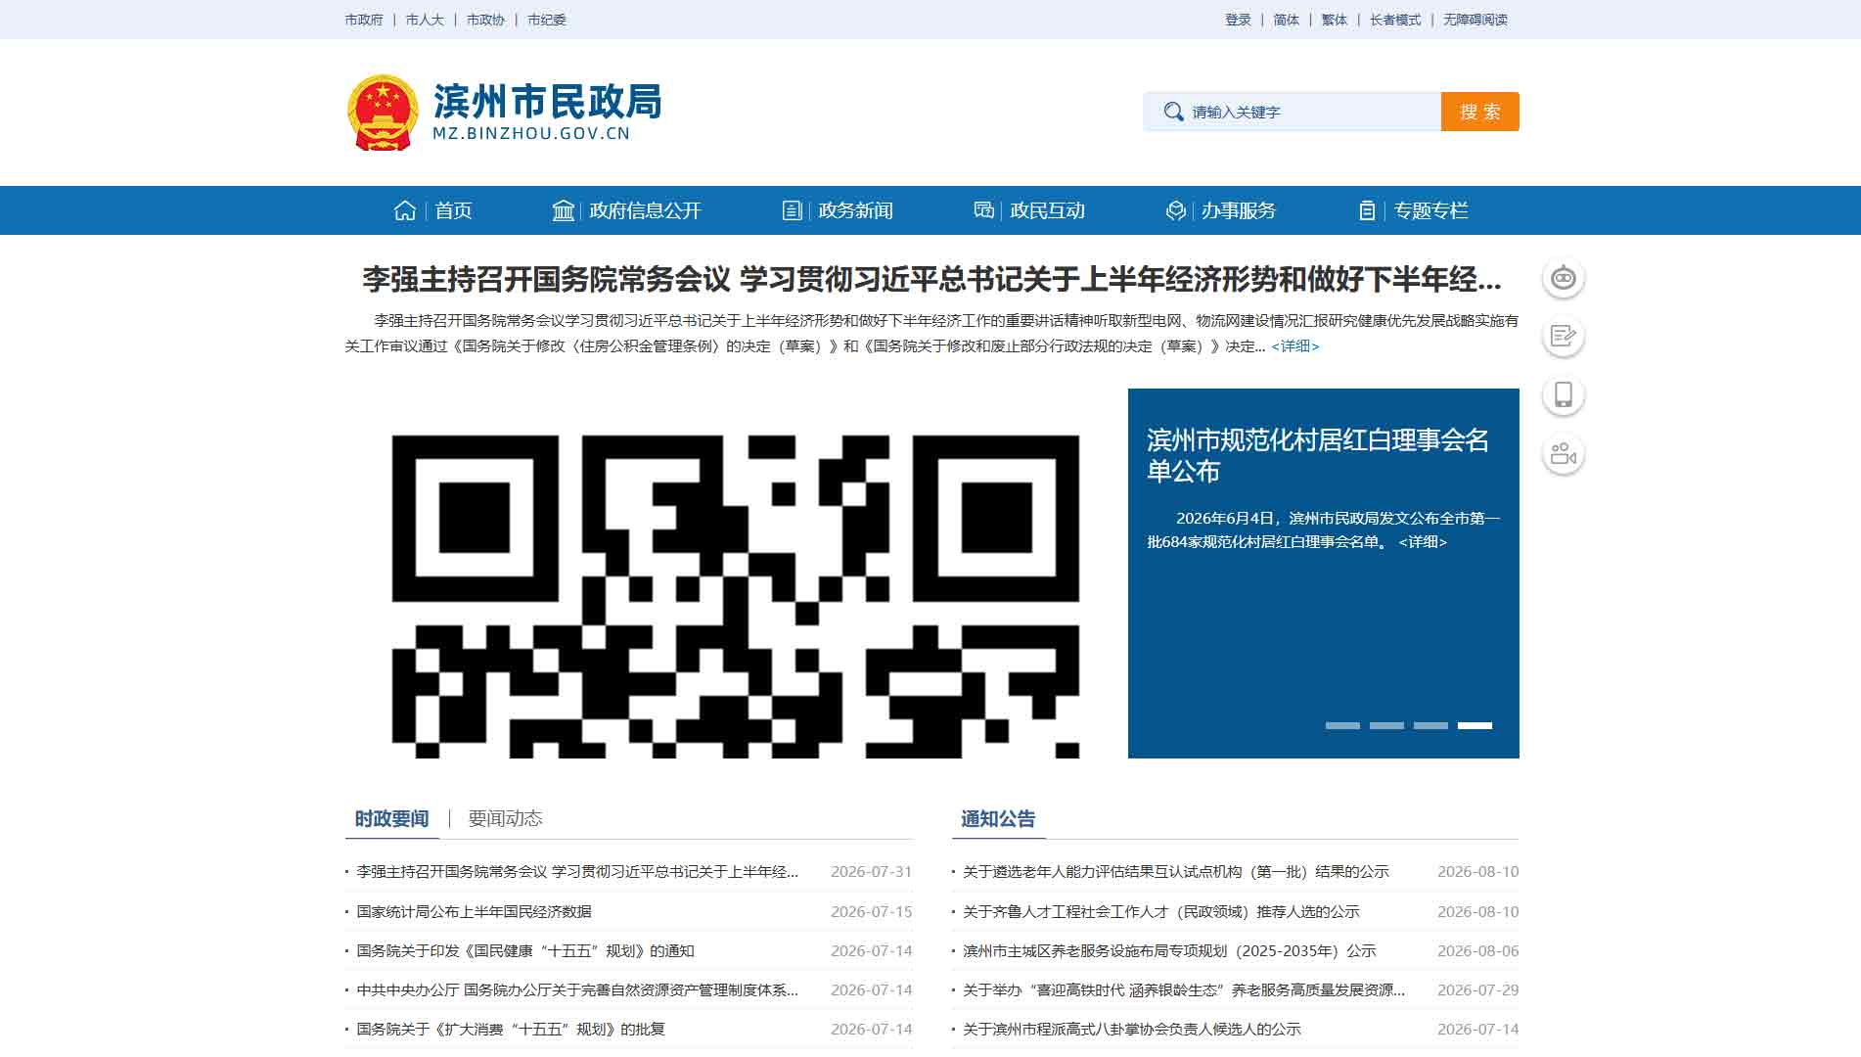The image size is (1861, 1057).
Task: Open headline 李强主持召开国务院常务会议
Action: pos(931,280)
